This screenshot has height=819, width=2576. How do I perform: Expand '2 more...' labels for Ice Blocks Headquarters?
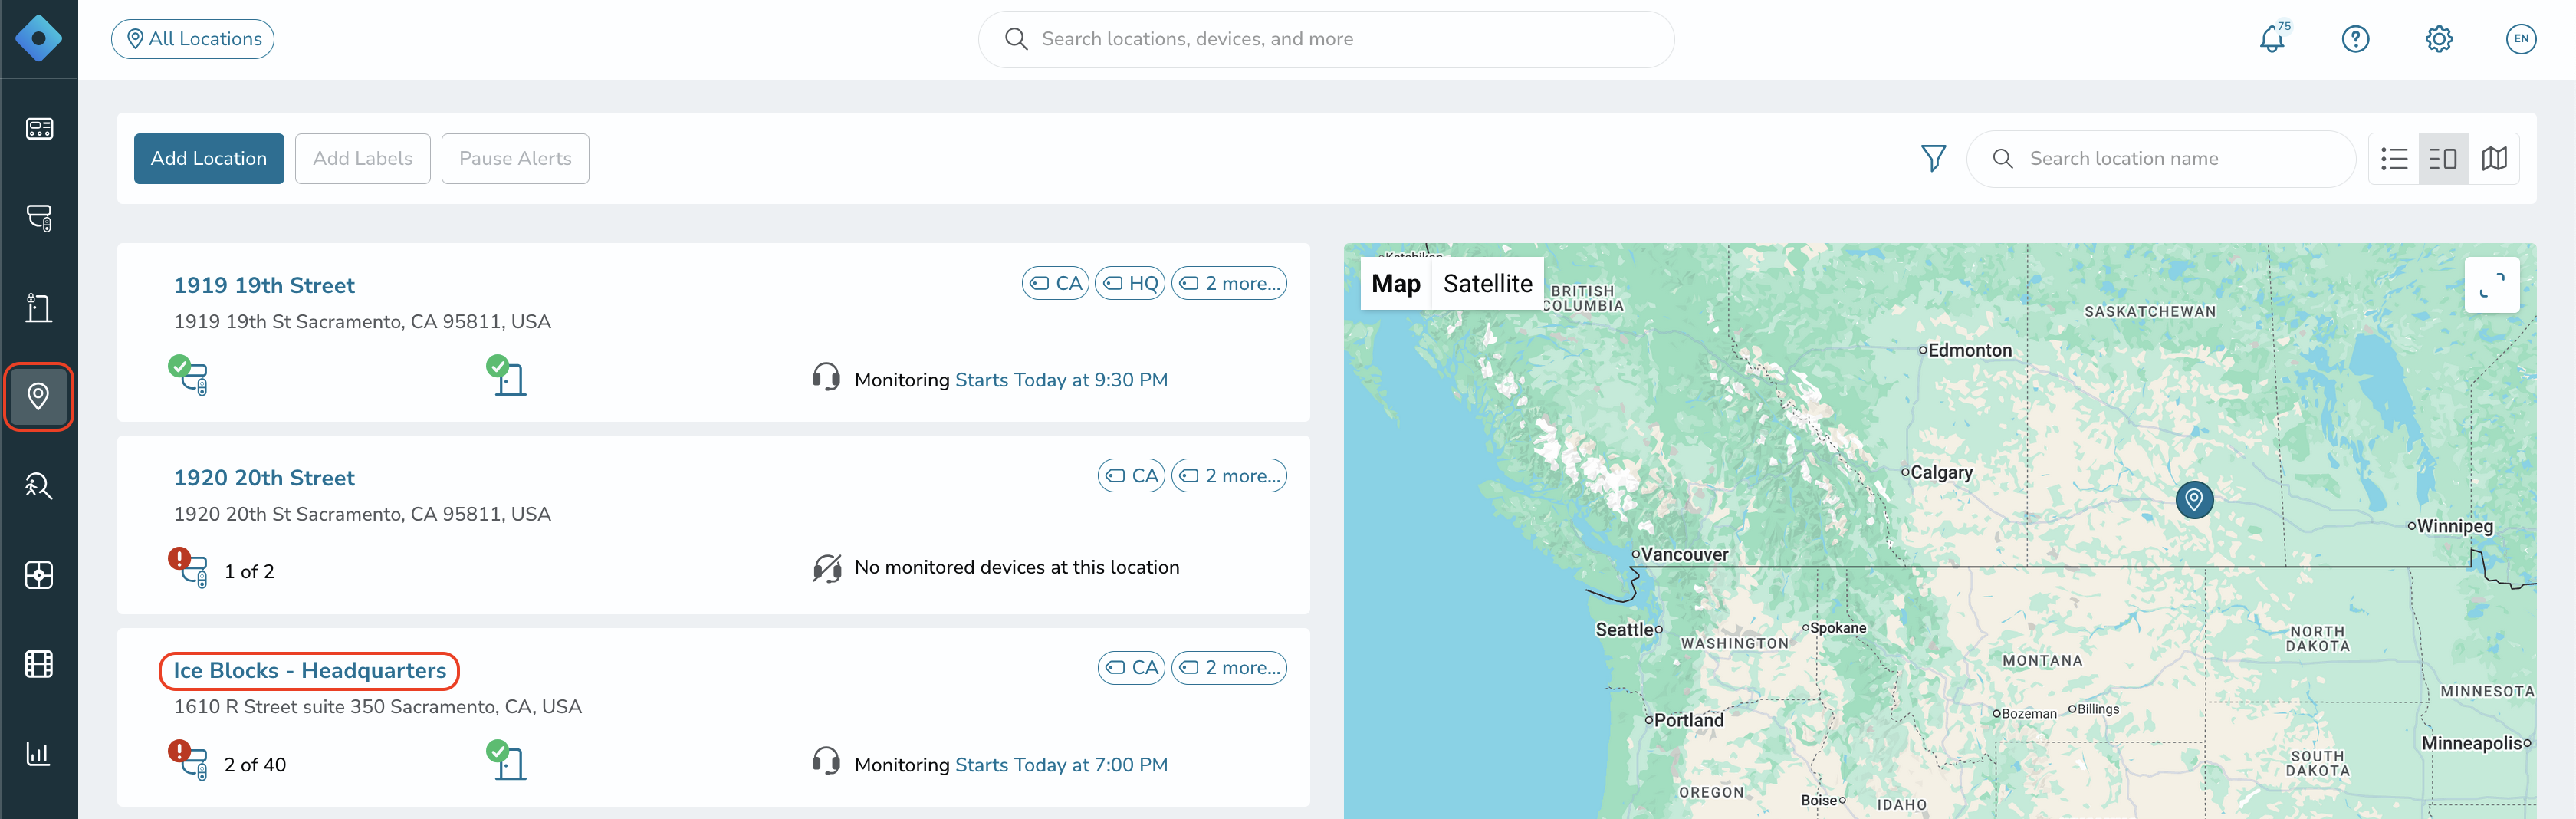tap(1229, 668)
